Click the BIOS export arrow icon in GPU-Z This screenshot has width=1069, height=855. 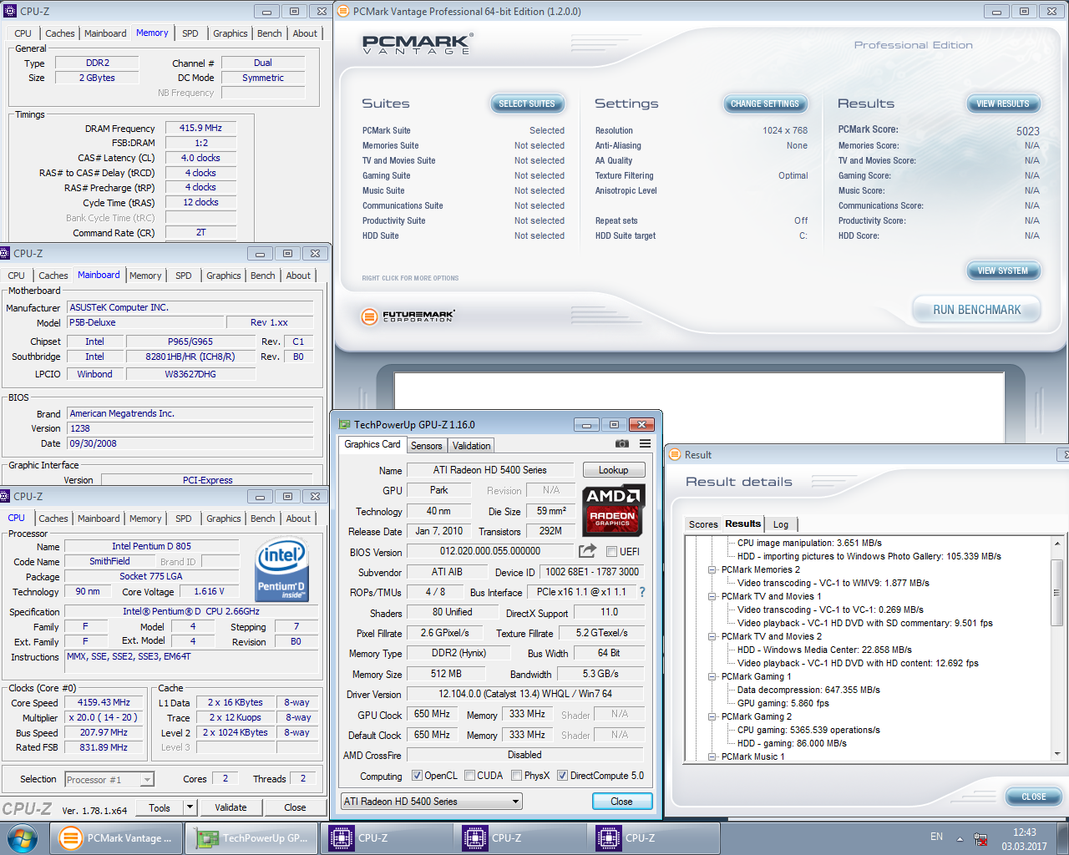coord(587,551)
